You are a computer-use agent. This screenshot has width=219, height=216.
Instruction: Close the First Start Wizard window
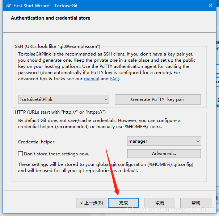(x=210, y=5)
